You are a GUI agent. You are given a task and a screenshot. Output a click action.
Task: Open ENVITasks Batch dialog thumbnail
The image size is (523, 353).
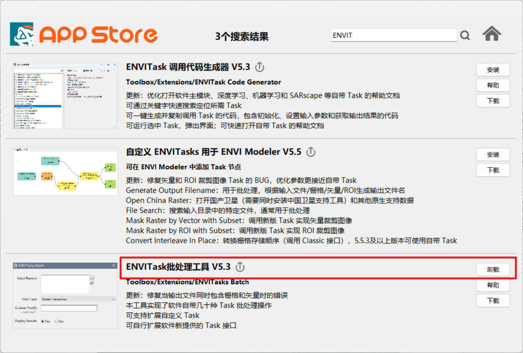[65, 296]
